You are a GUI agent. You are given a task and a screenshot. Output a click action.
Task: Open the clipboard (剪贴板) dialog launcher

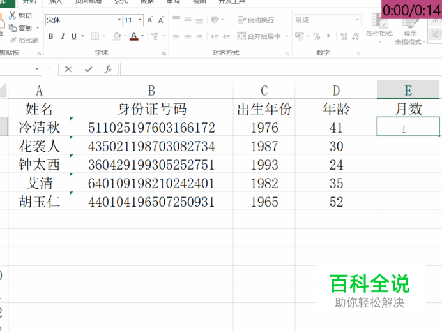pyautogui.click(x=39, y=53)
